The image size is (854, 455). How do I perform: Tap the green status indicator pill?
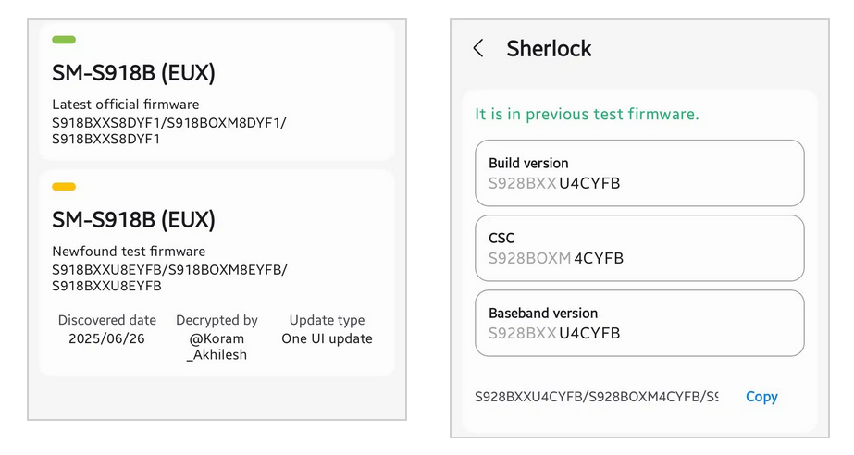[x=64, y=40]
